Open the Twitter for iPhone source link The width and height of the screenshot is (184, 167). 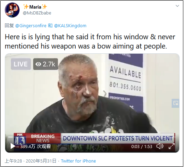click(78, 161)
